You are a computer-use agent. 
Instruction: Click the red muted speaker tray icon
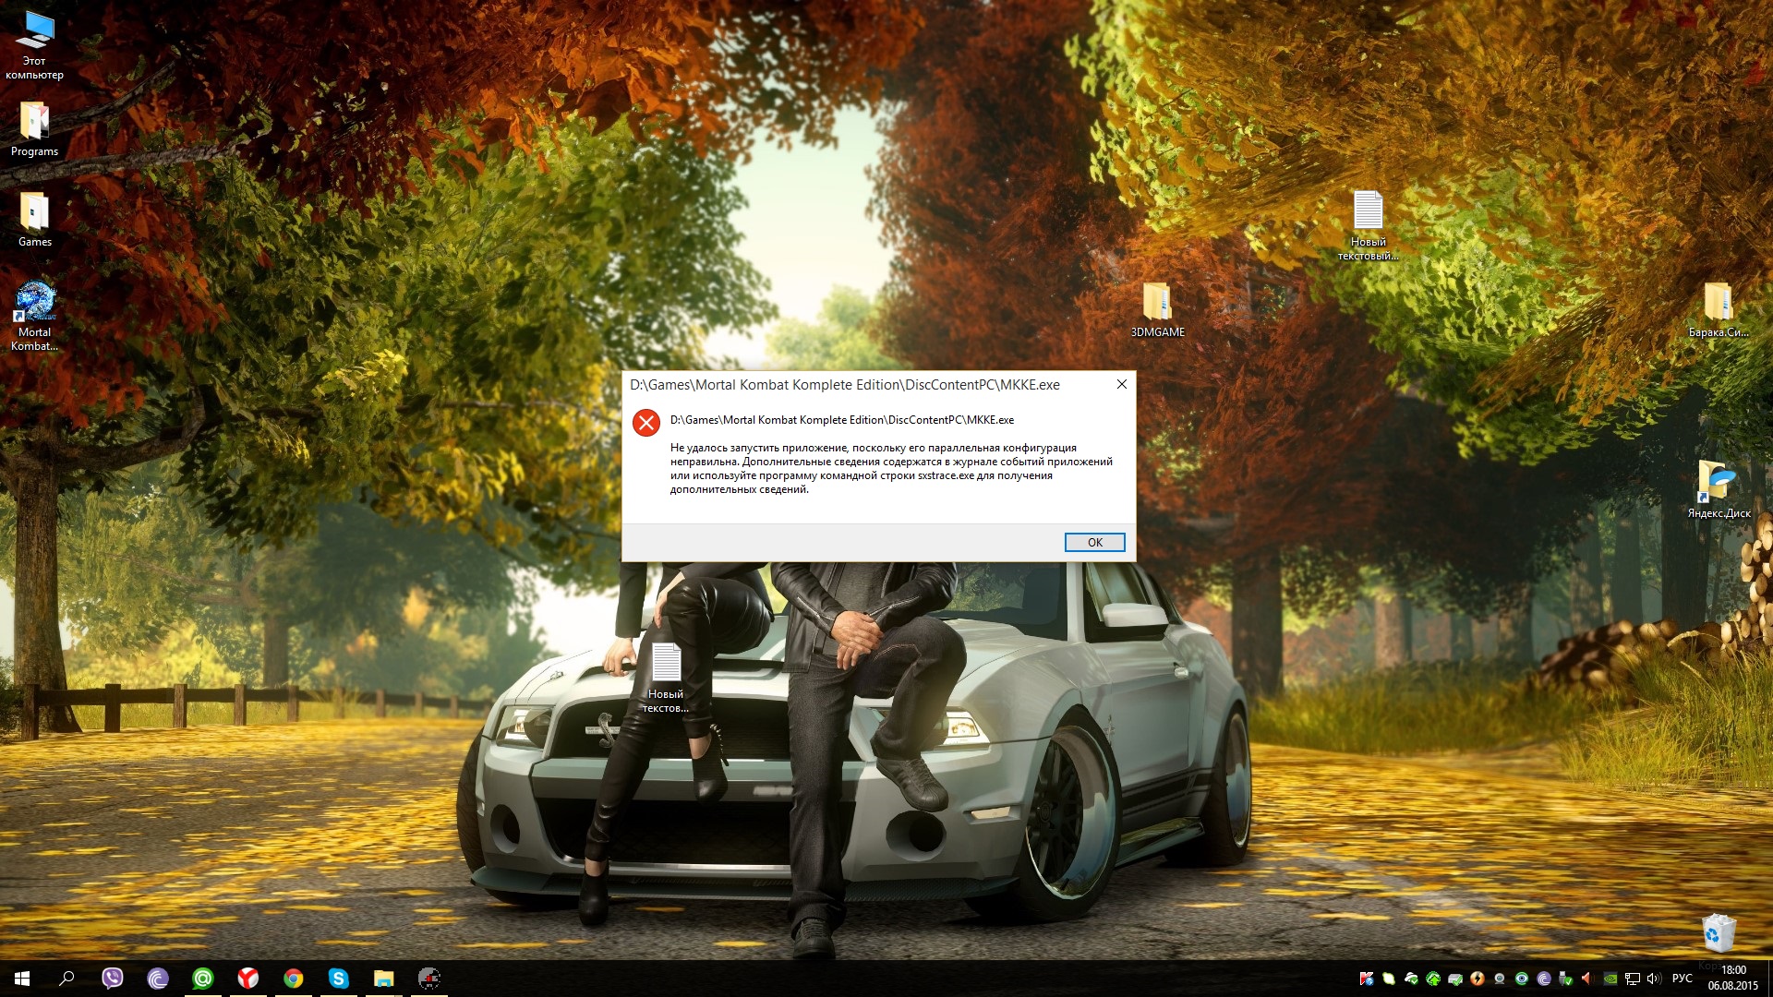[x=1587, y=979]
